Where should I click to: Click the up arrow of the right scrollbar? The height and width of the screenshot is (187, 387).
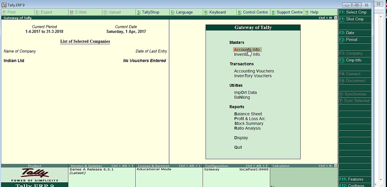pyautogui.click(x=381, y=17)
